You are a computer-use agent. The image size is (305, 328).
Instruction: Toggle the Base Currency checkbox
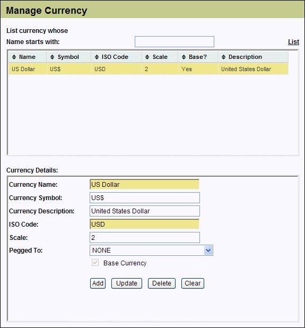[x=95, y=263]
